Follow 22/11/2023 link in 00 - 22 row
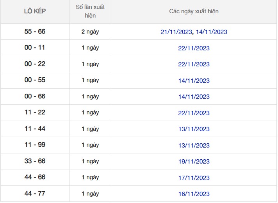The image size is (278, 203). (194, 64)
